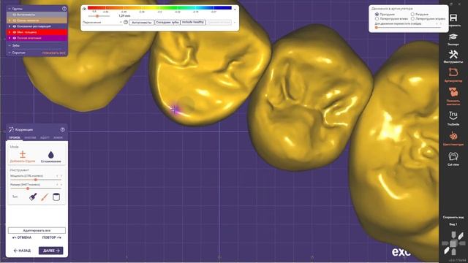The width and height of the screenshot is (468, 263).
Task: Decrease brush size with left arrow
Action: 57,185
